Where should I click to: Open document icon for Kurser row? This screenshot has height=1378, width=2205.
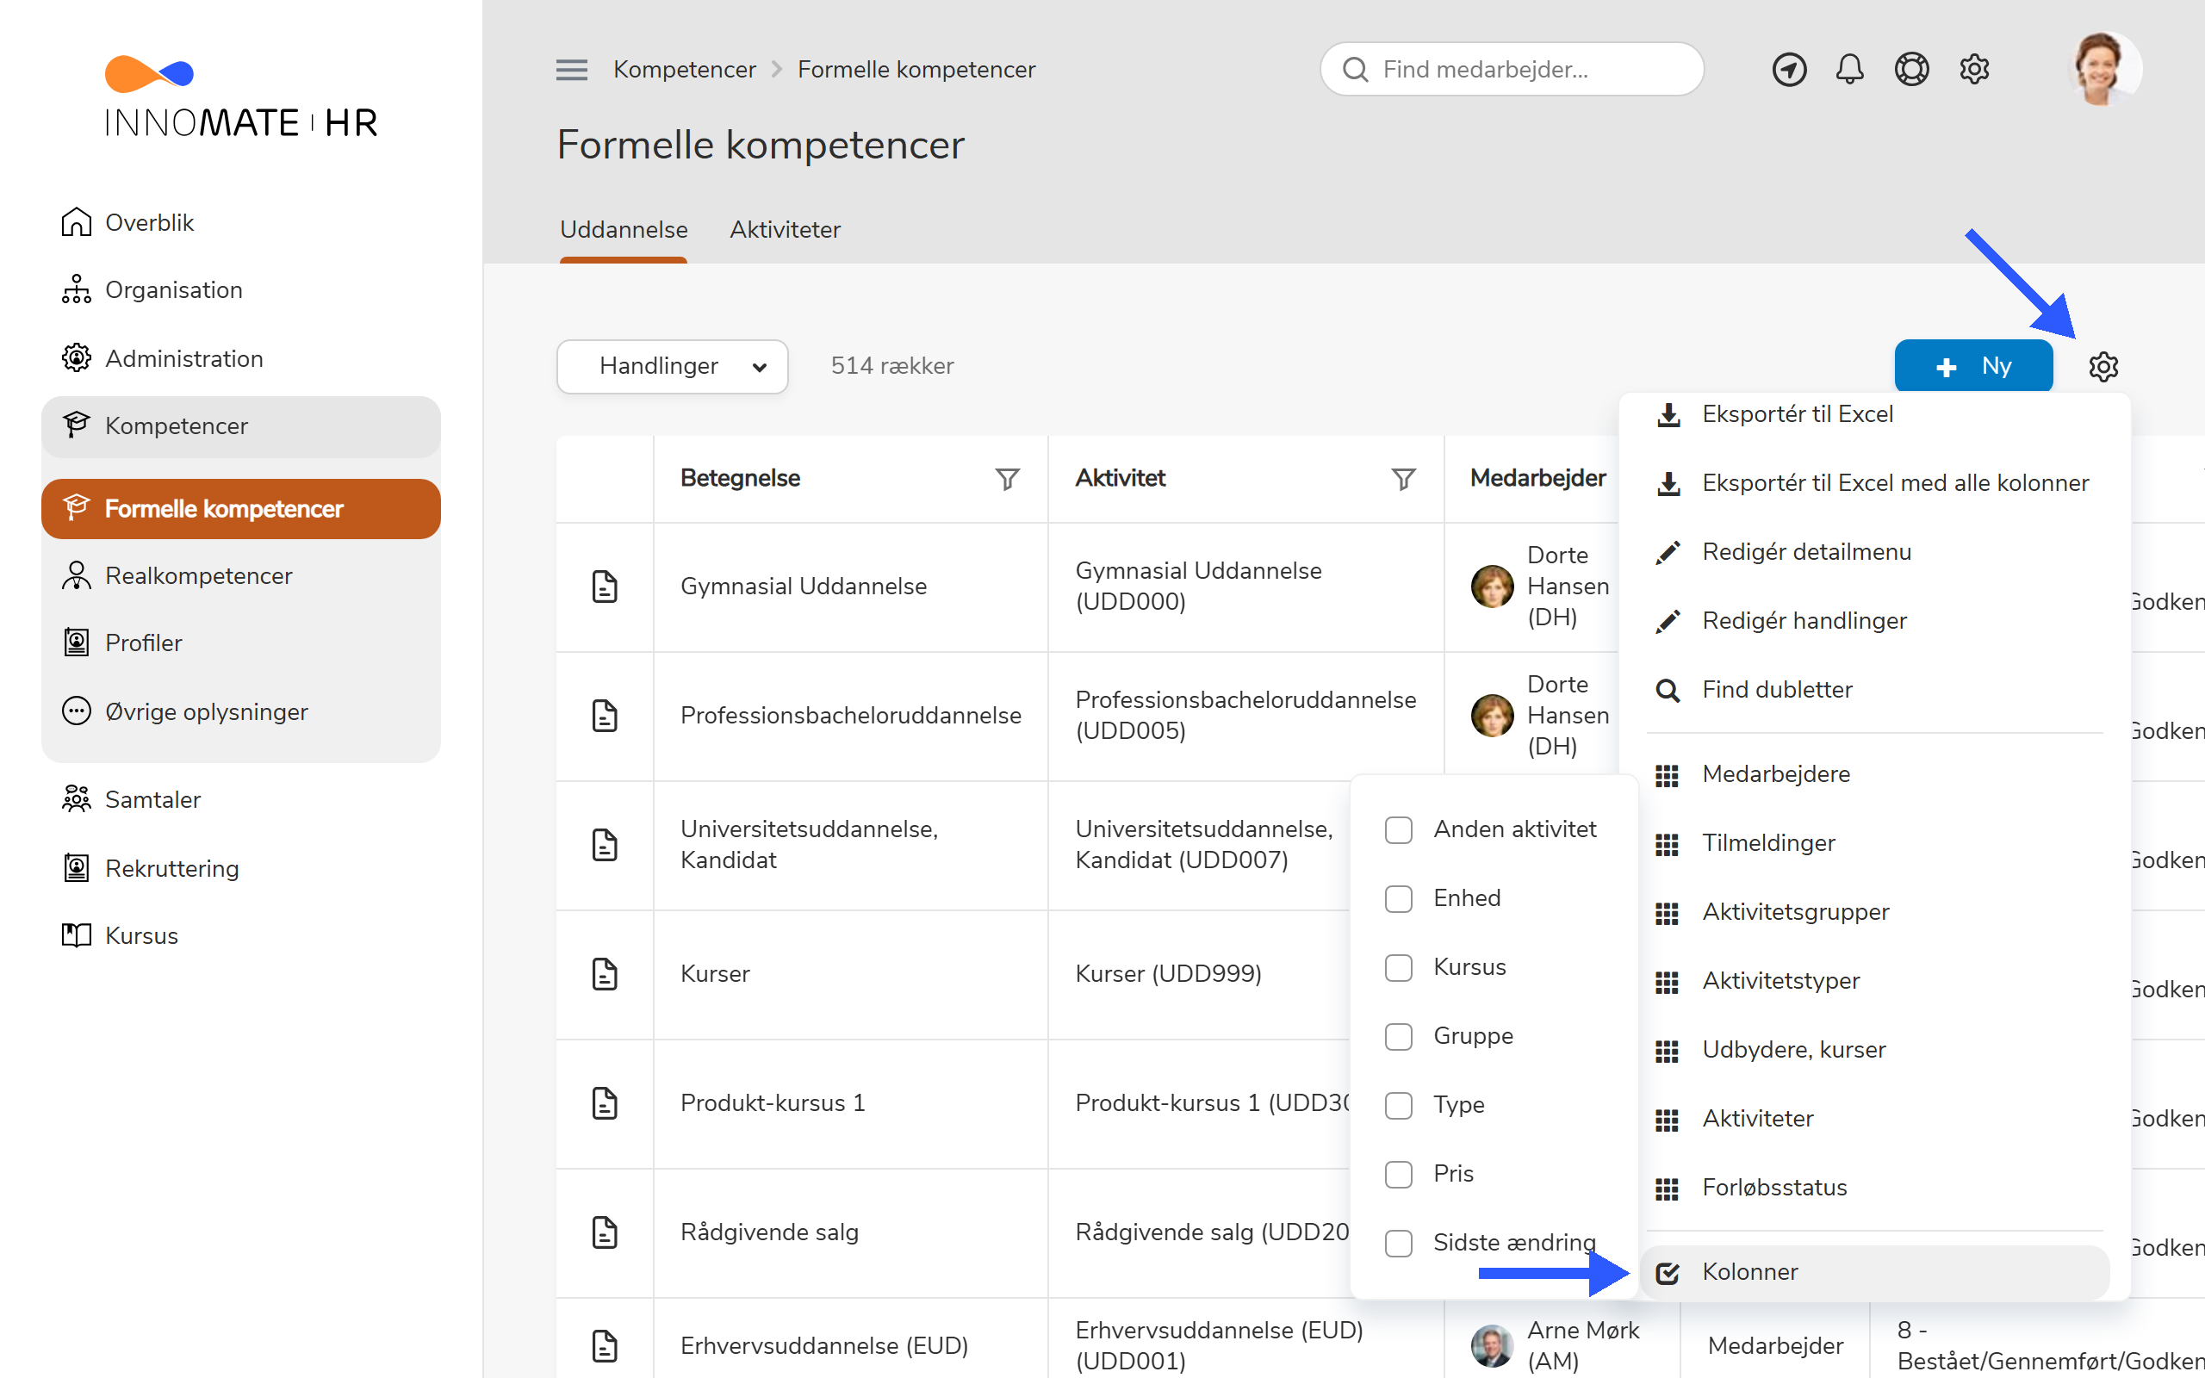click(x=605, y=974)
